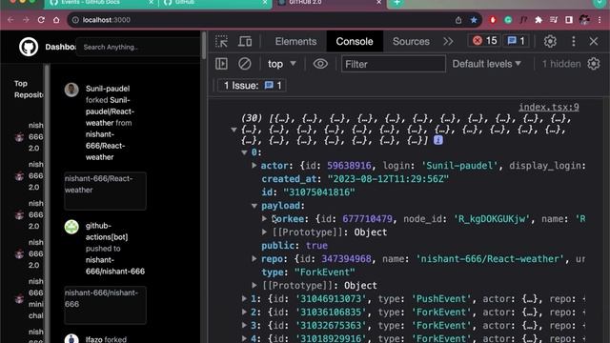Click the share icon in address bar
Screen dimensions: 610x343
tap(458, 20)
